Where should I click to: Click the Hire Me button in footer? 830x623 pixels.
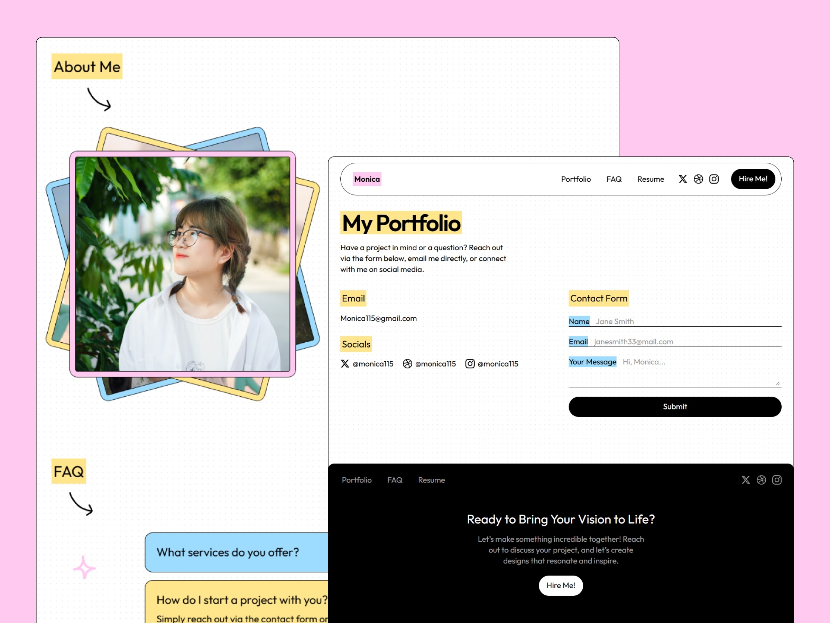[x=561, y=586]
